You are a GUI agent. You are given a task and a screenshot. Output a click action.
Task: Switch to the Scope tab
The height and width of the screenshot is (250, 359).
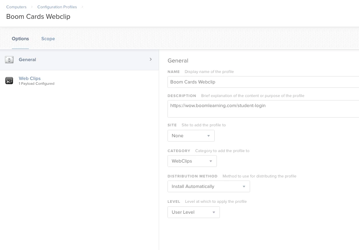point(48,39)
